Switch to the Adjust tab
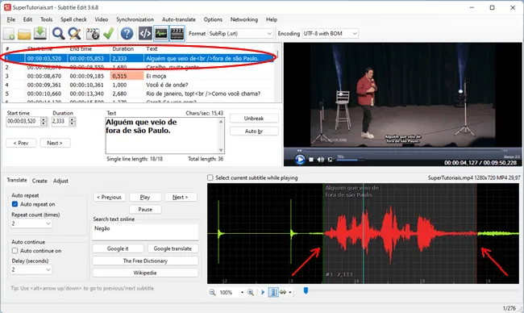The image size is (524, 313). point(60,181)
